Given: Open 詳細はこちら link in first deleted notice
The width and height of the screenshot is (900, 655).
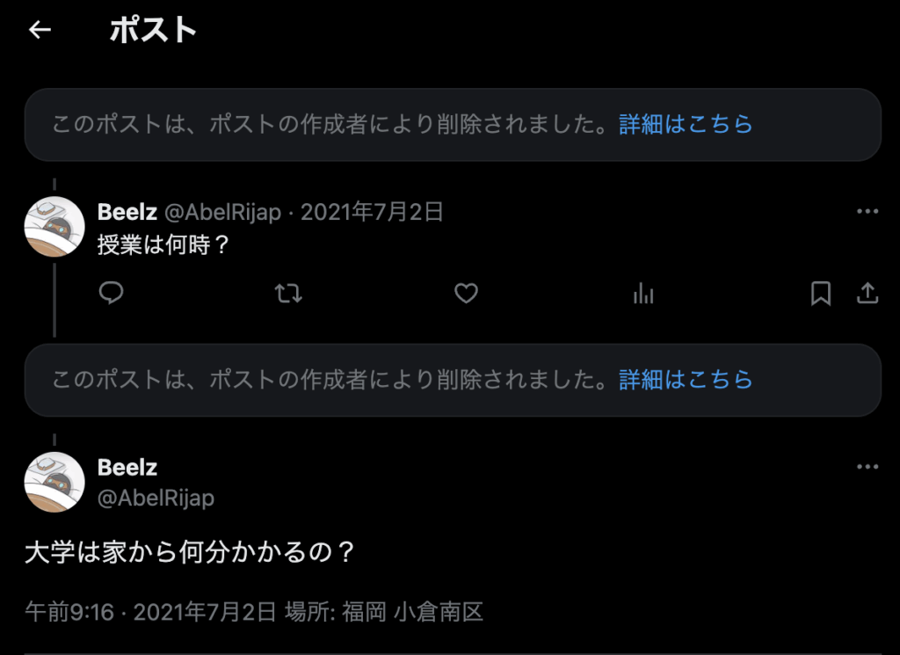Looking at the screenshot, I should (686, 124).
